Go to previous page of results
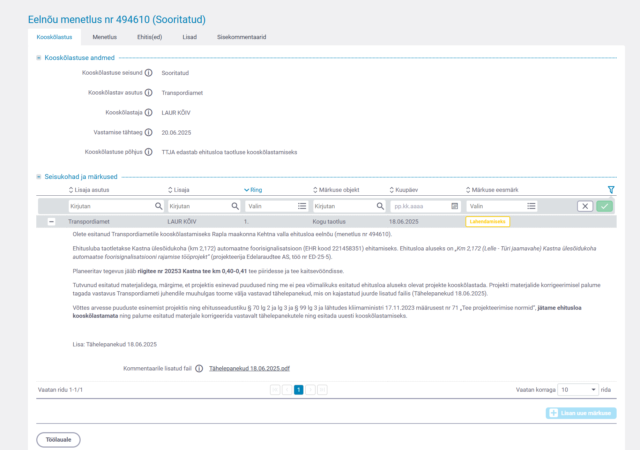 tap(287, 390)
